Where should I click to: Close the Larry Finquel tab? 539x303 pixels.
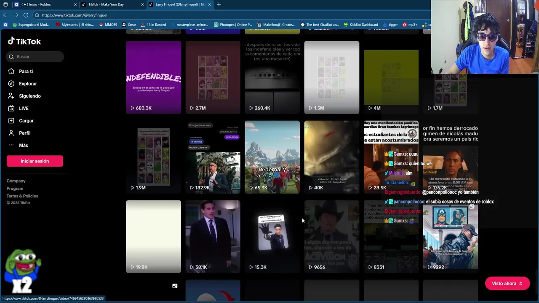point(209,5)
